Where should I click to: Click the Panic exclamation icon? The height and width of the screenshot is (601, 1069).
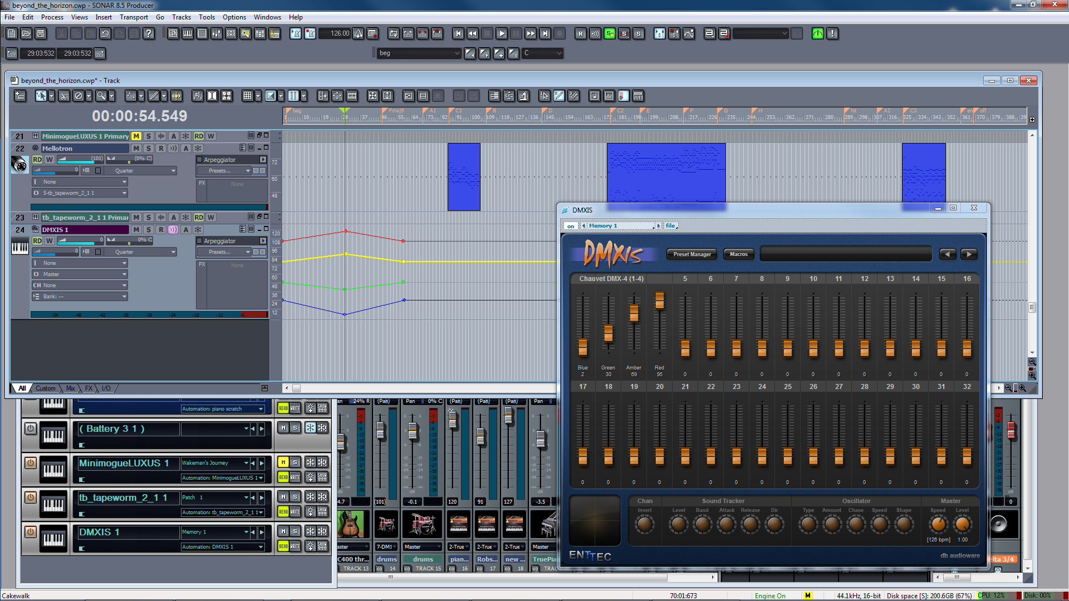click(x=832, y=33)
